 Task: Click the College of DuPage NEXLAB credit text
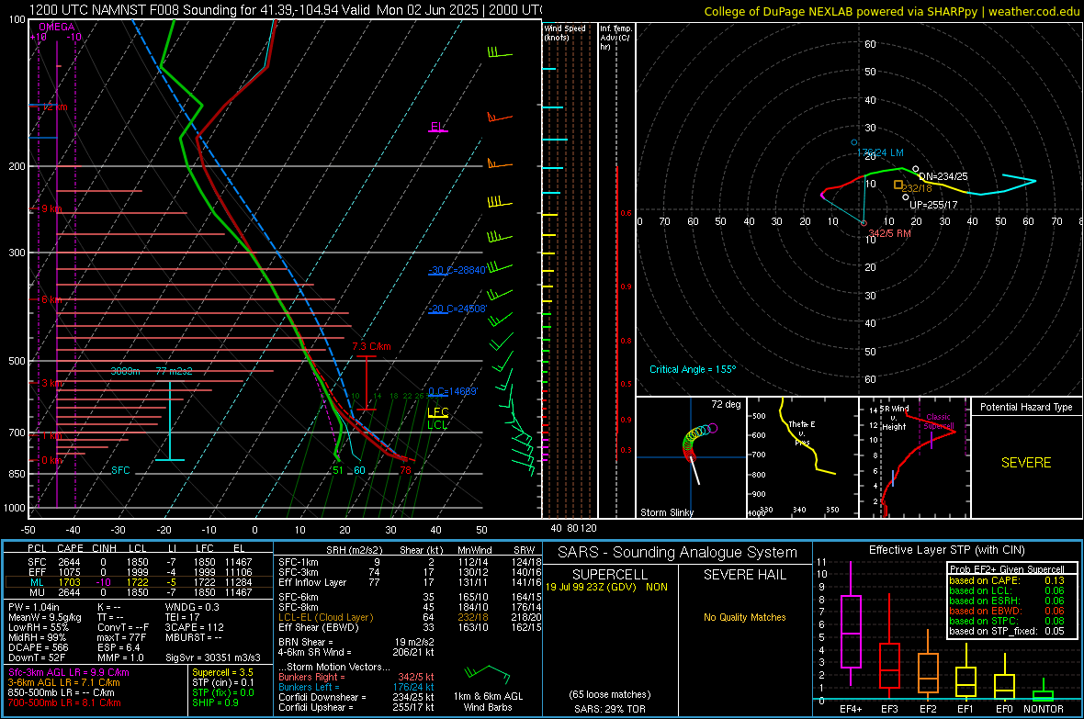(x=891, y=11)
